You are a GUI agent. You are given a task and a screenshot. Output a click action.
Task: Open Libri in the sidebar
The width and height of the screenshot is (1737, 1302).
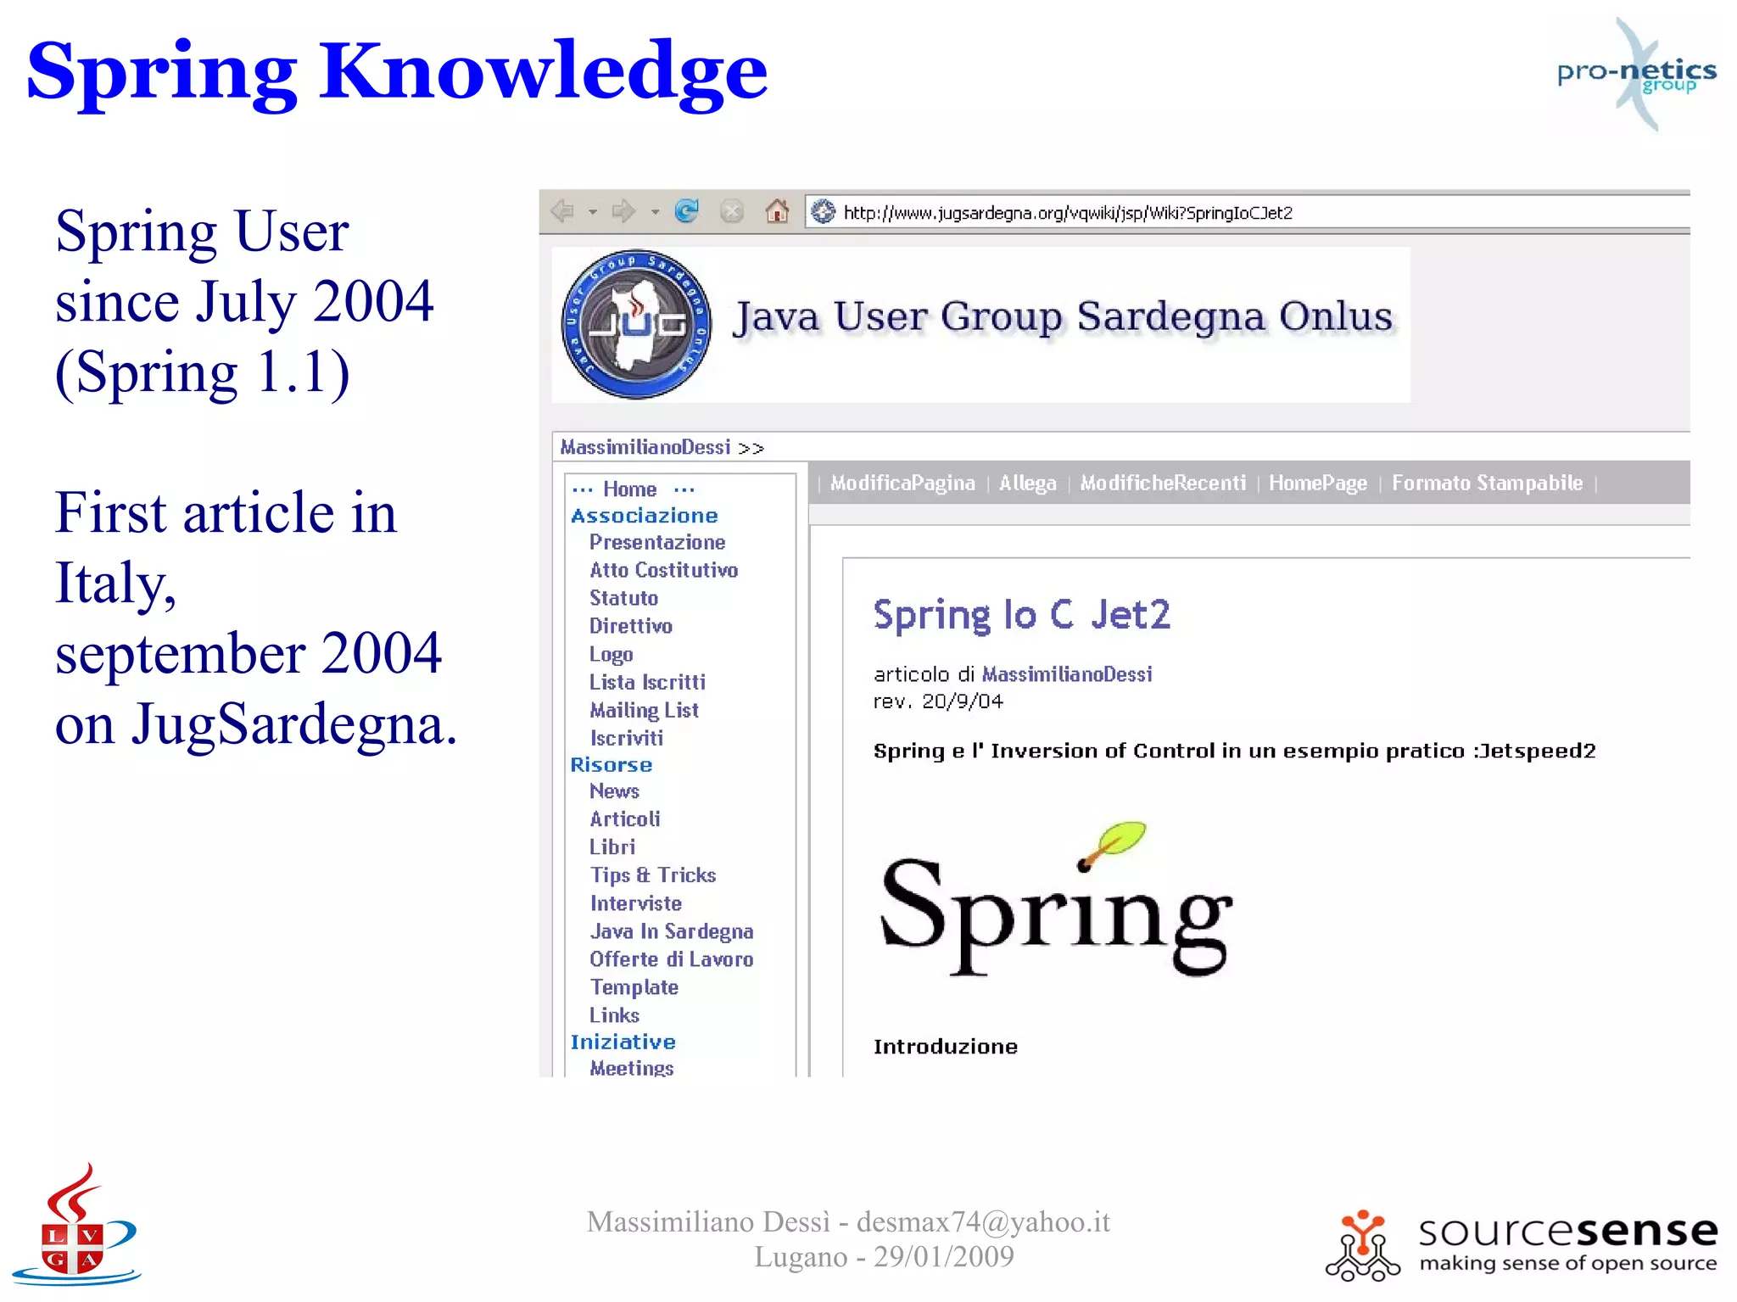[x=612, y=847]
